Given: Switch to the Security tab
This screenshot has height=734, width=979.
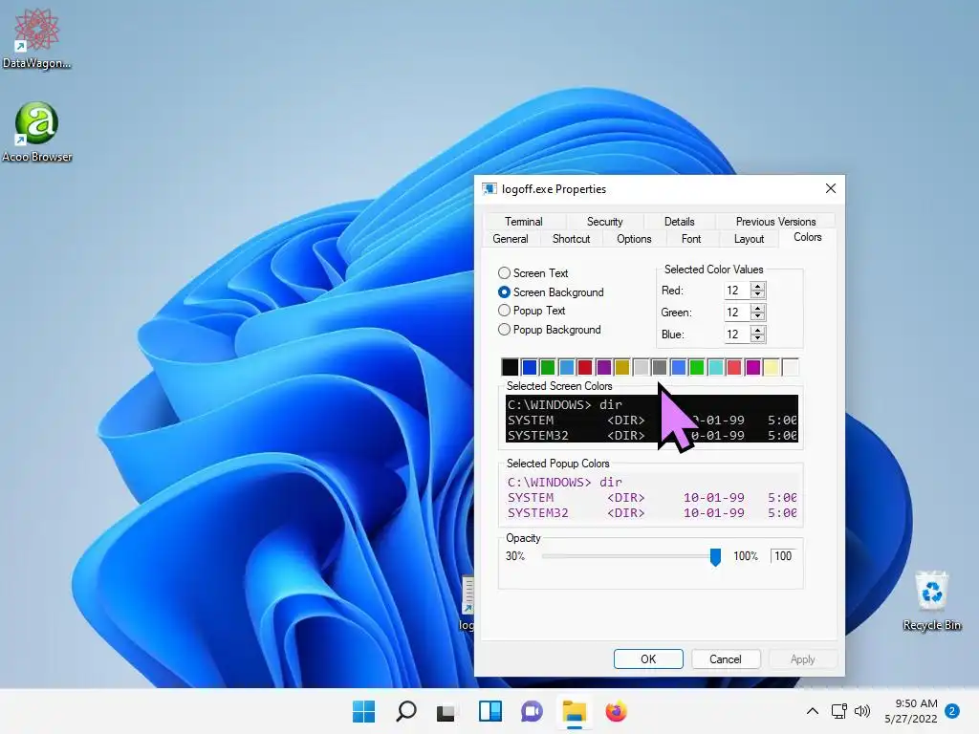Looking at the screenshot, I should 604,222.
